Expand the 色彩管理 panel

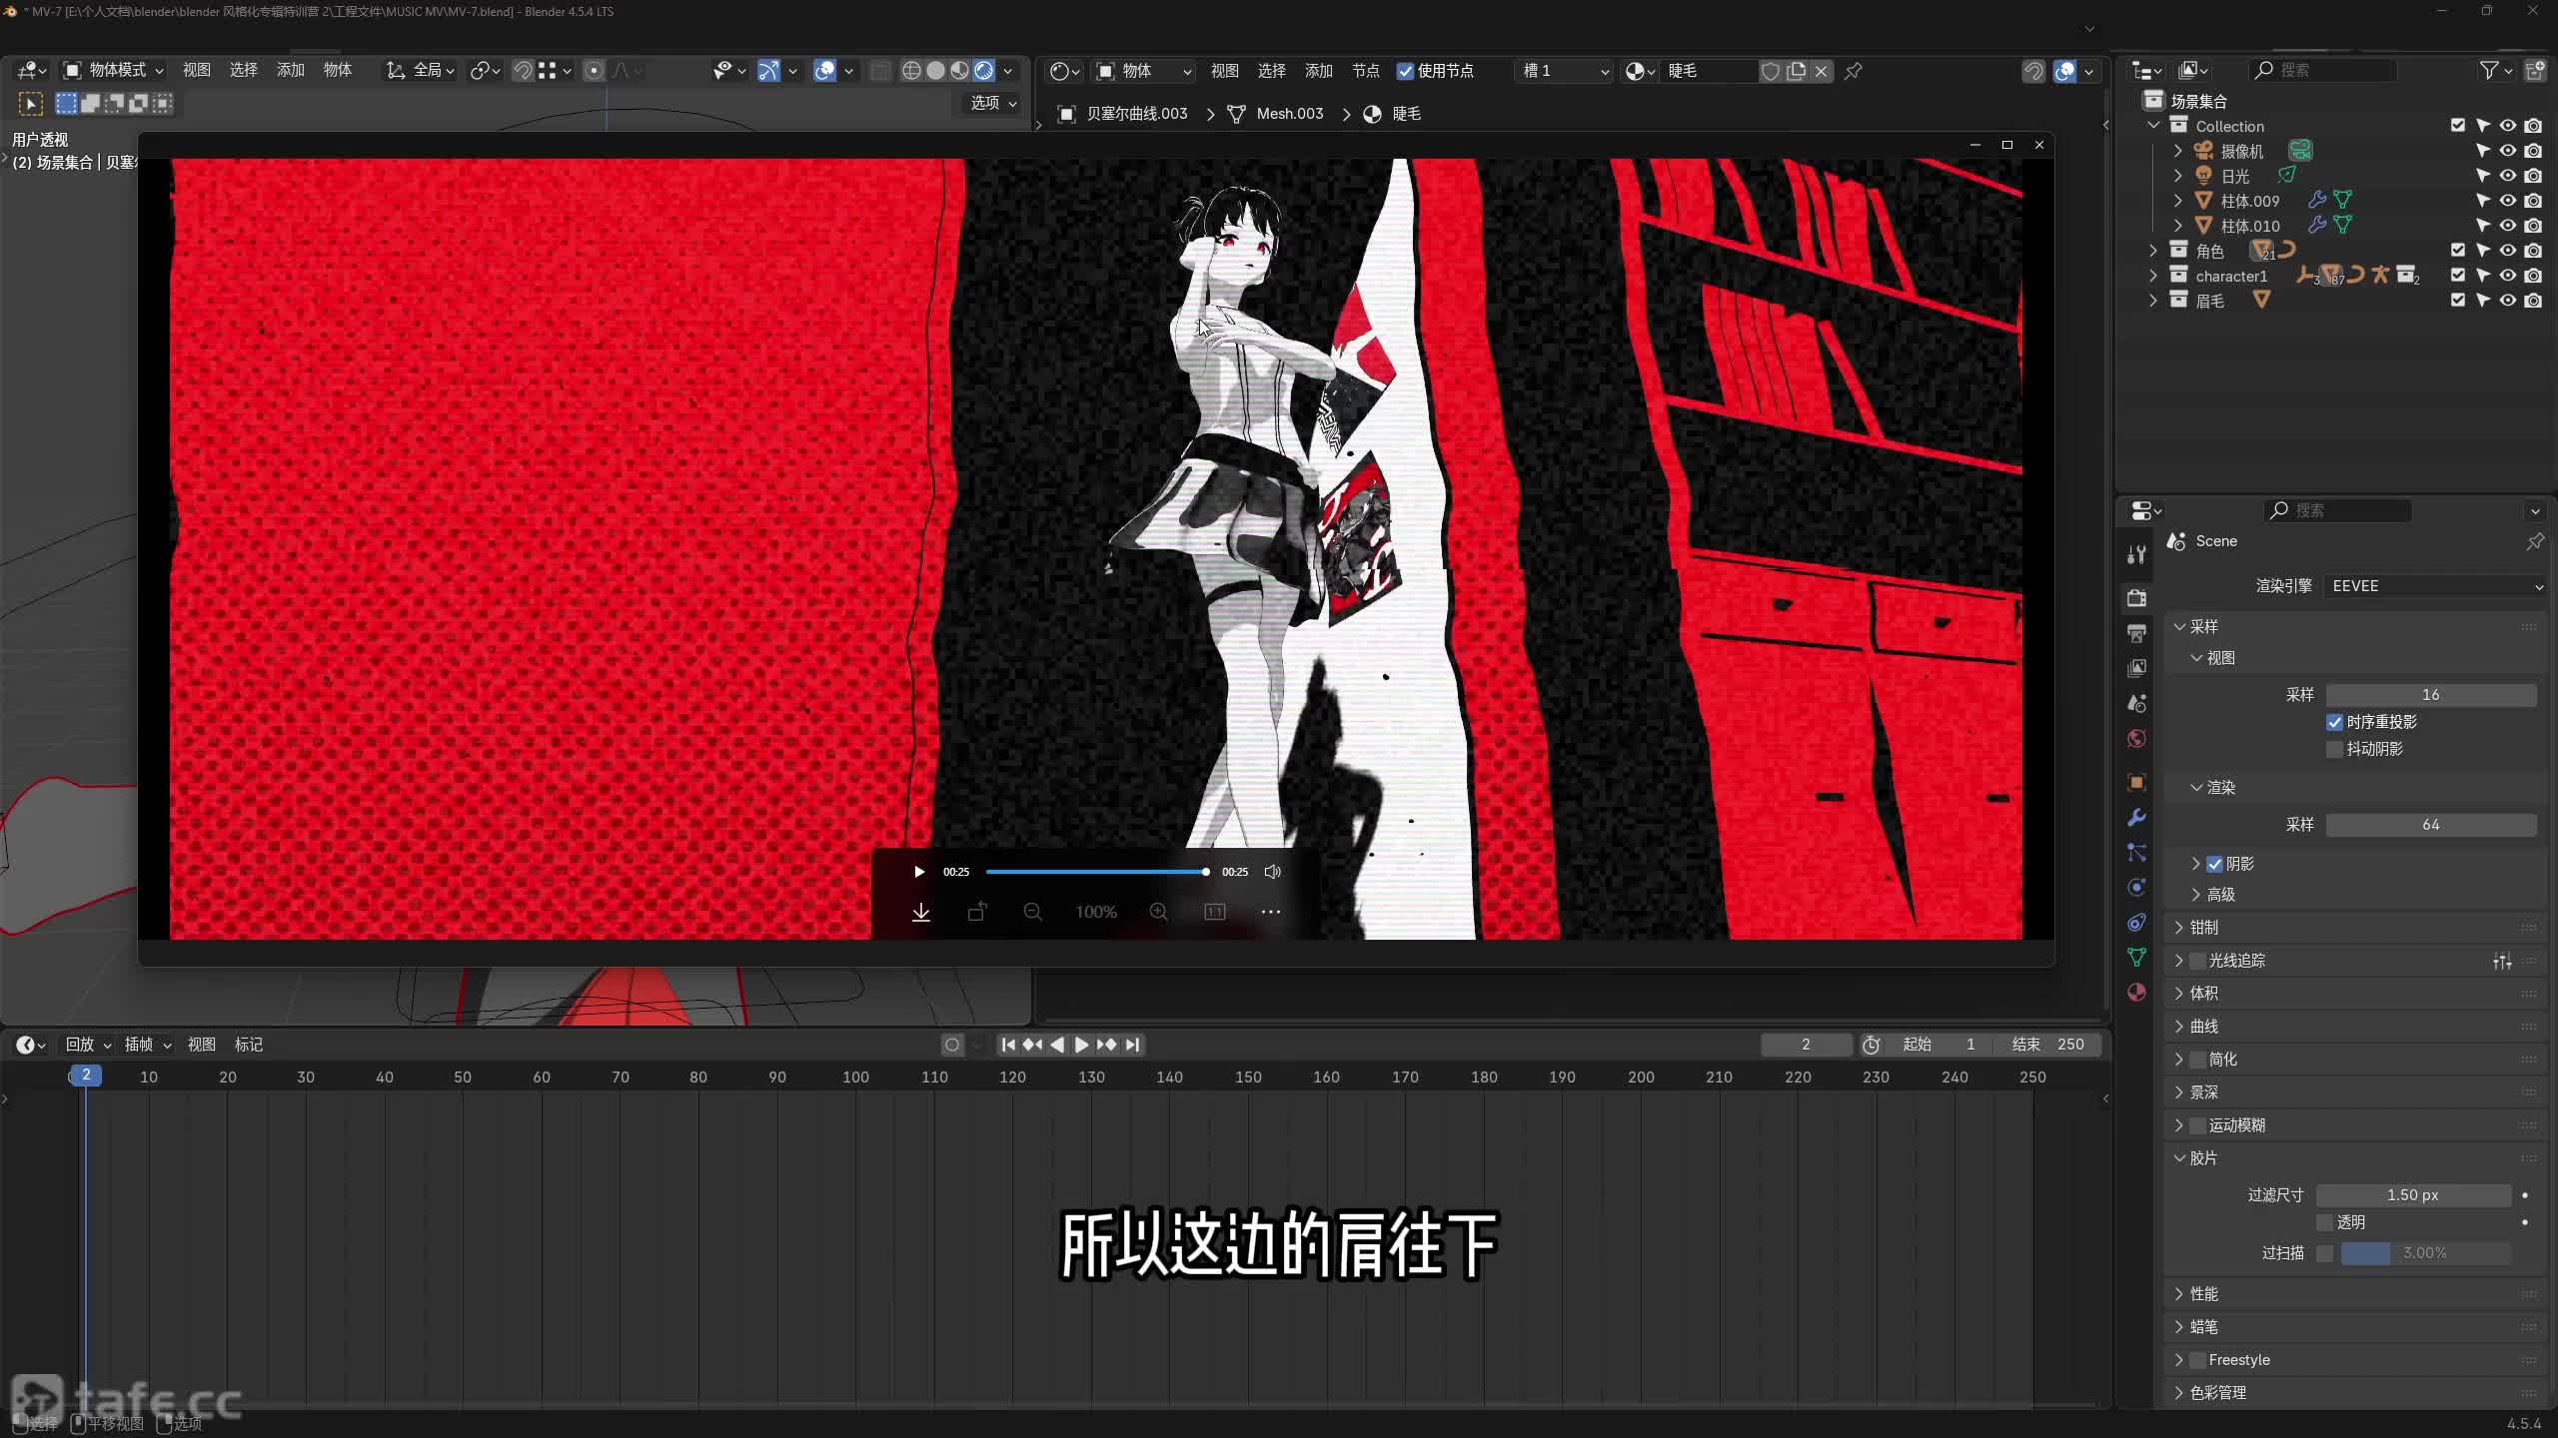pos(2217,1392)
